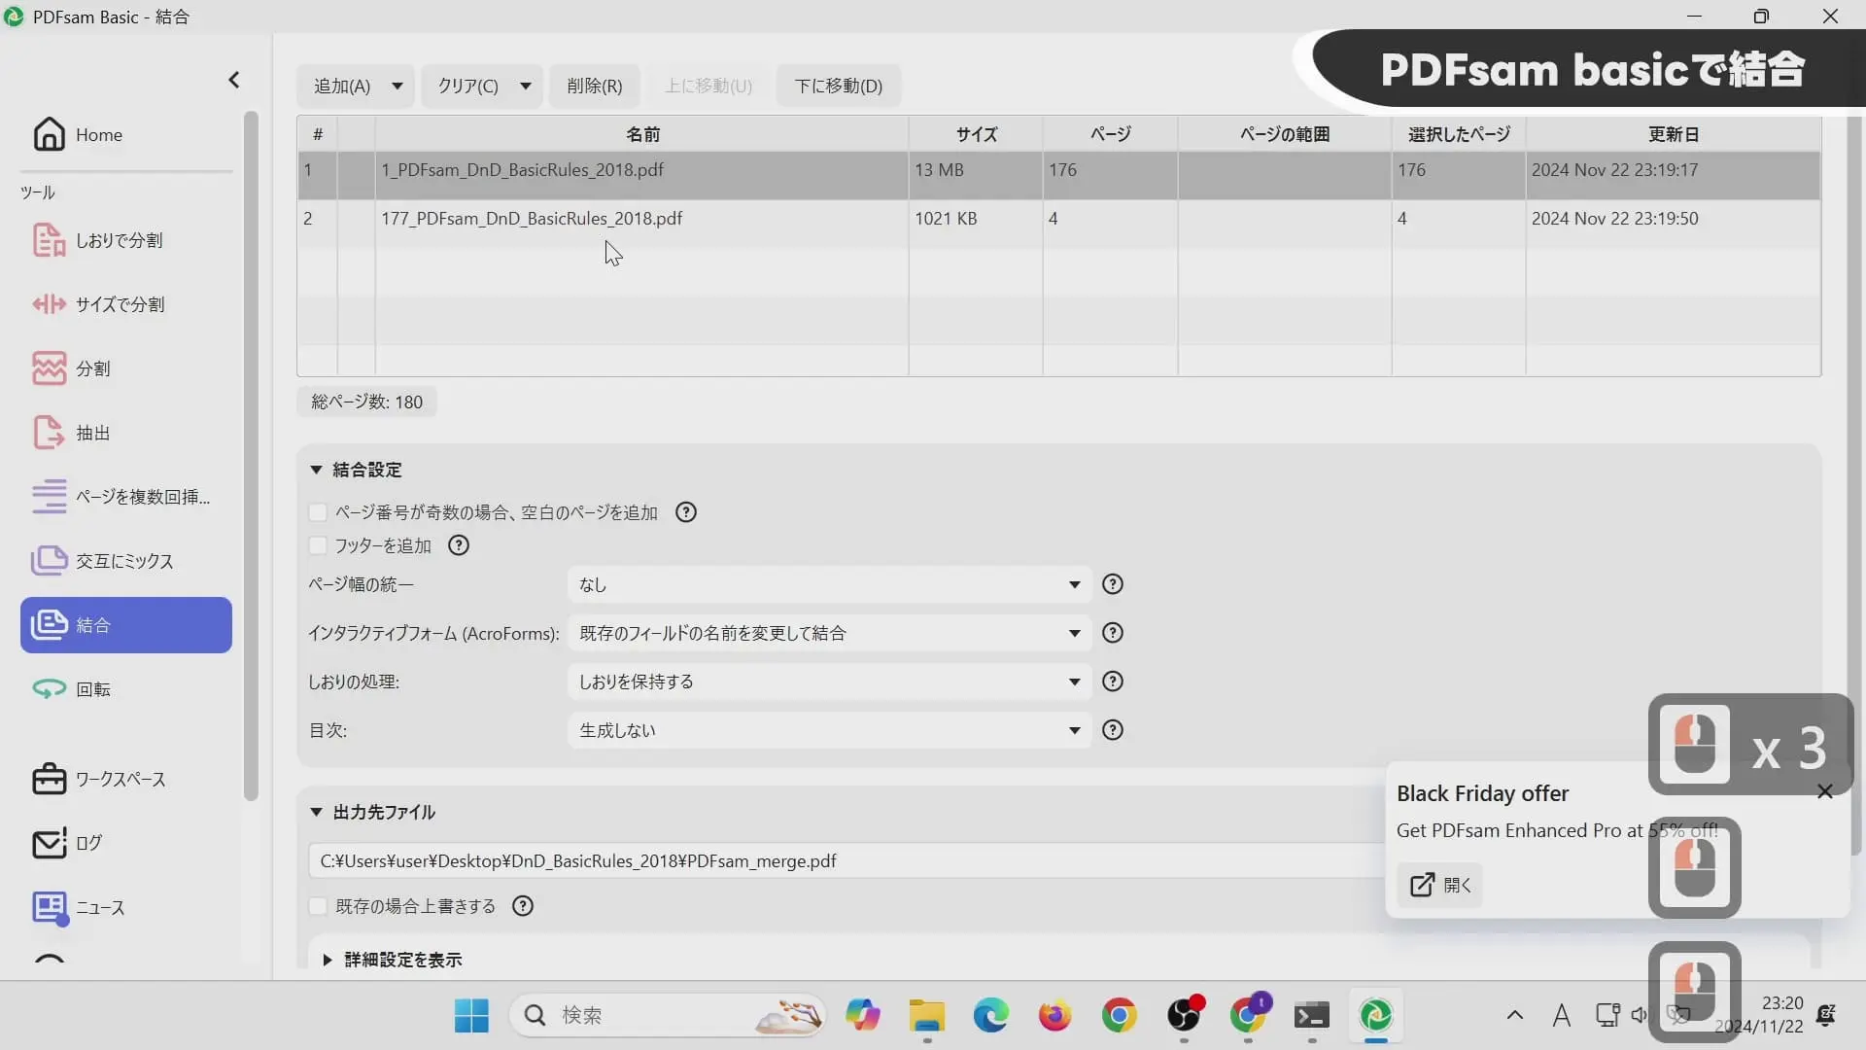Launch Firefox from the taskbar

[1055, 1015]
